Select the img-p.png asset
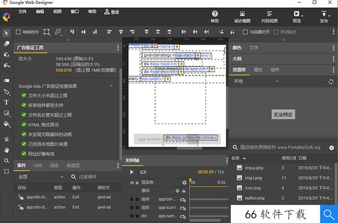338x223 pixels. click(282, 168)
